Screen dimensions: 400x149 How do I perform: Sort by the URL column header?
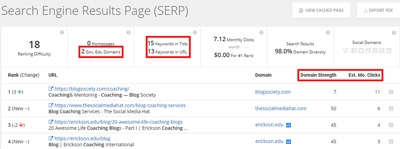(x=53, y=75)
